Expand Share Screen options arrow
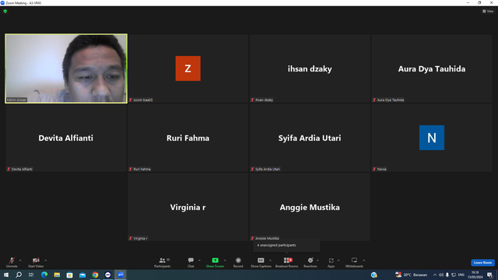 coord(225,261)
